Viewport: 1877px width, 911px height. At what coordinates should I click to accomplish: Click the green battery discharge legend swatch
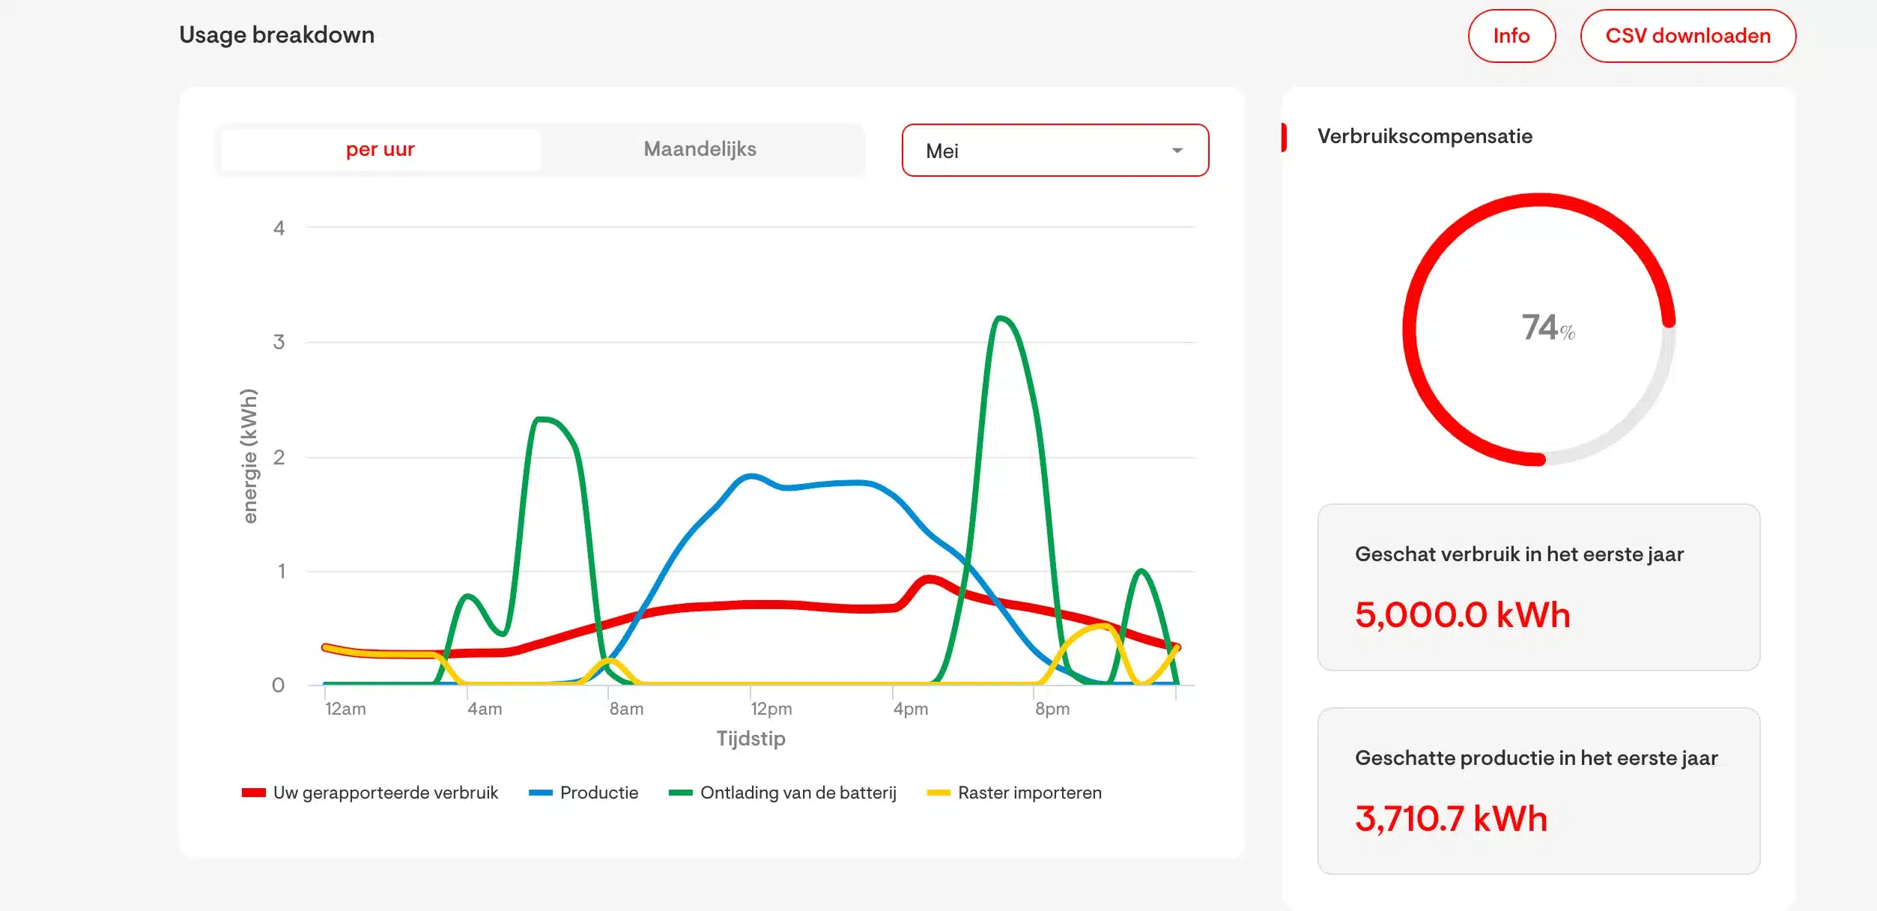680,793
